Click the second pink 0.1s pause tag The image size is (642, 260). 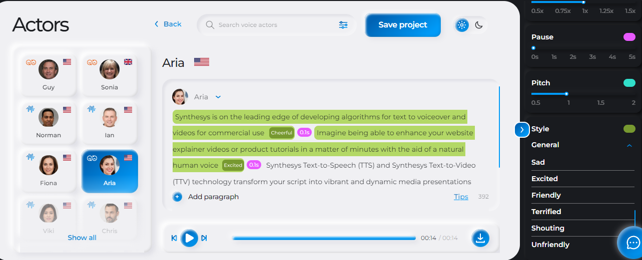tap(254, 165)
